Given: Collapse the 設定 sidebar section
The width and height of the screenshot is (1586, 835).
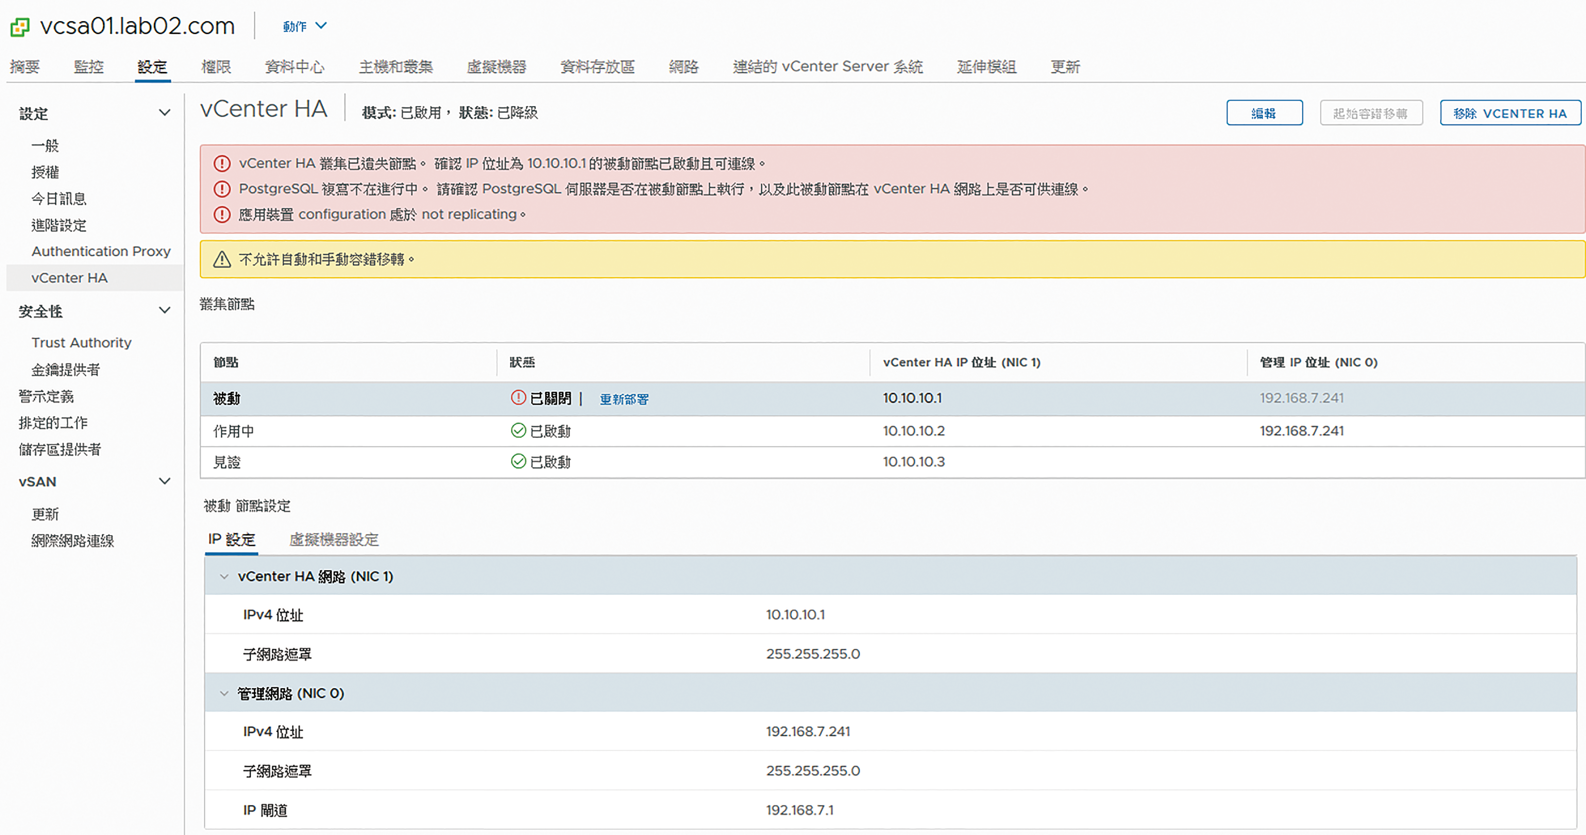Looking at the screenshot, I should [x=164, y=113].
